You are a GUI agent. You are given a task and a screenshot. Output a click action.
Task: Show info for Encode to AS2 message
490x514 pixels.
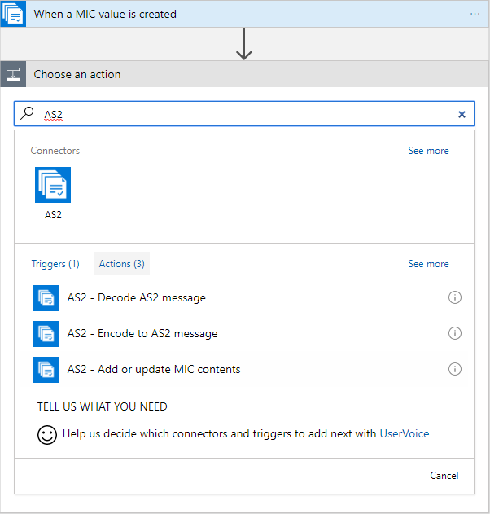click(455, 333)
